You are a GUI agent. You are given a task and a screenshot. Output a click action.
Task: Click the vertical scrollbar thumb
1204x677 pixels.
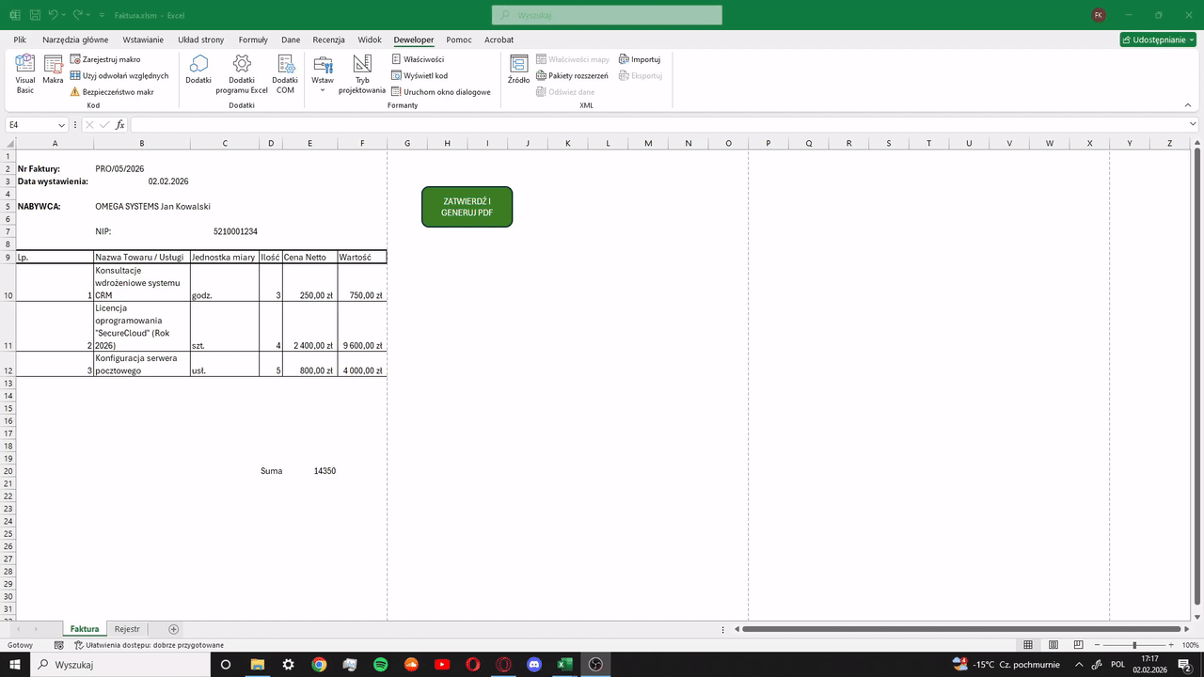[1197, 376]
